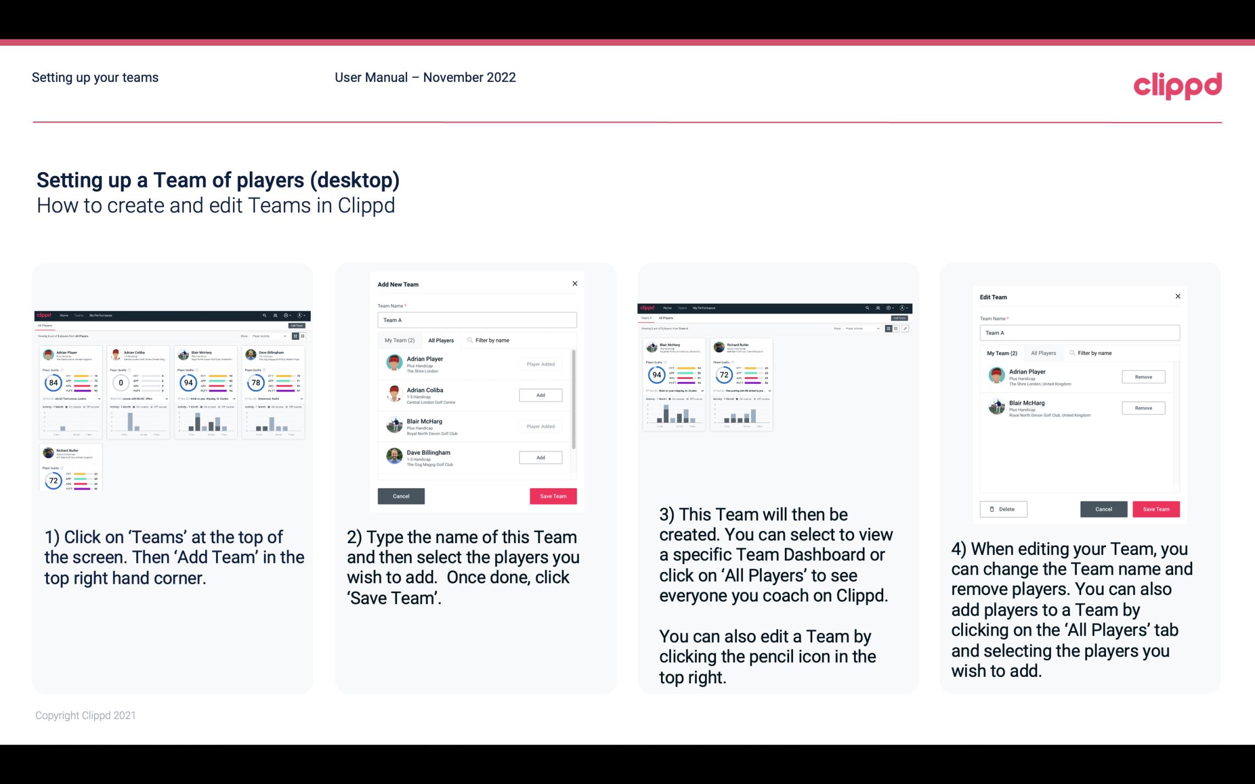Click Save Team button in Add New Team
Image resolution: width=1255 pixels, height=784 pixels.
pos(552,496)
